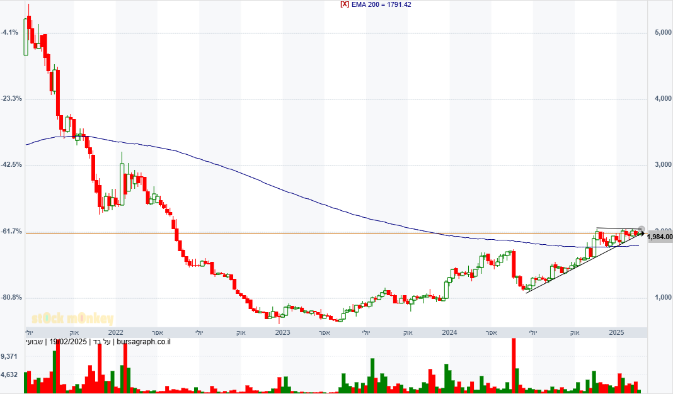The height and width of the screenshot is (394, 673).
Task: Click the 3,000 price axis label
Action: tap(663, 165)
